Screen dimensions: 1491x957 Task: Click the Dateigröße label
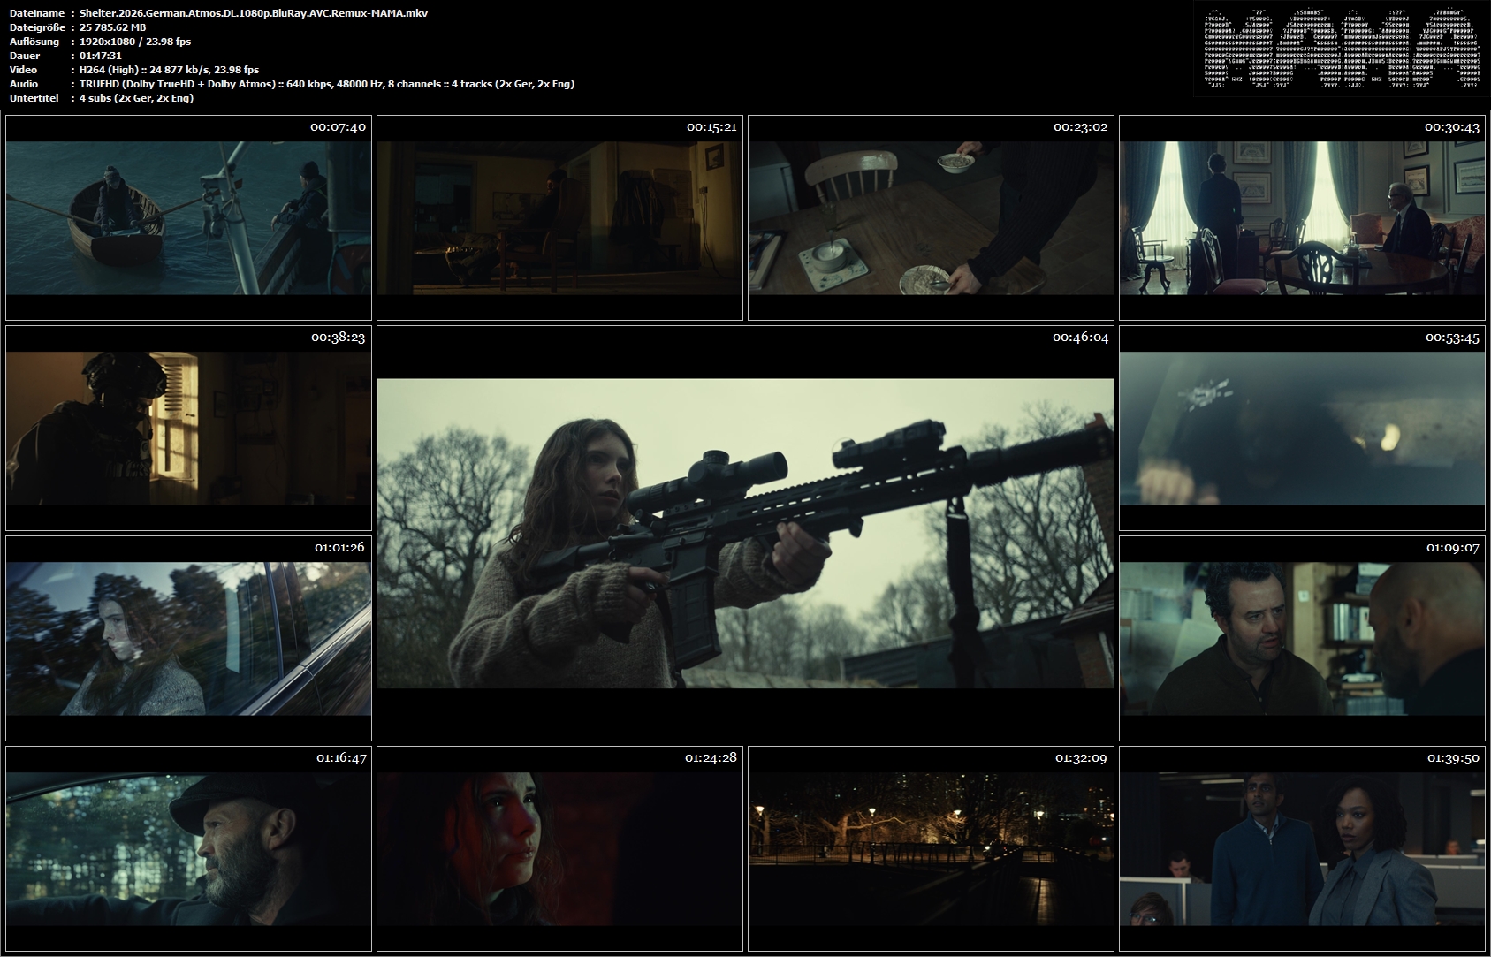click(x=36, y=27)
